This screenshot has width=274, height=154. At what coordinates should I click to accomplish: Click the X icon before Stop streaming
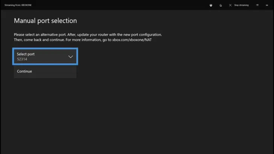230,5
